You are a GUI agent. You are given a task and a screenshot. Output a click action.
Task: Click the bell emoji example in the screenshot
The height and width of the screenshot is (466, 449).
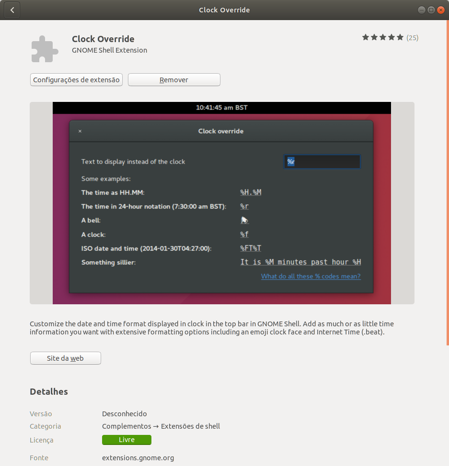point(244,220)
